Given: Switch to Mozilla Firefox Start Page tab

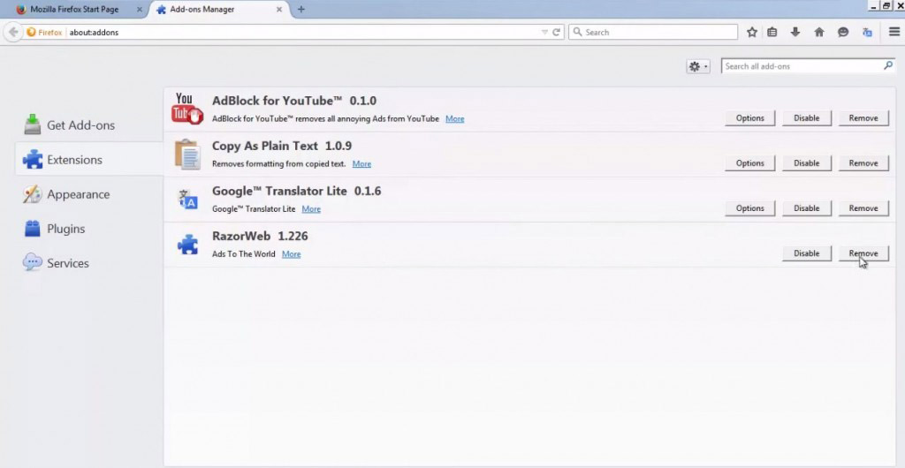Looking at the screenshot, I should 73,9.
